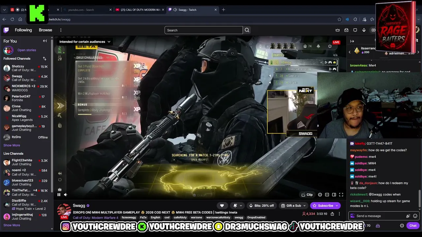Open the inbox mail icon
Image resolution: width=422 pixels, height=237 pixels.
346,30
